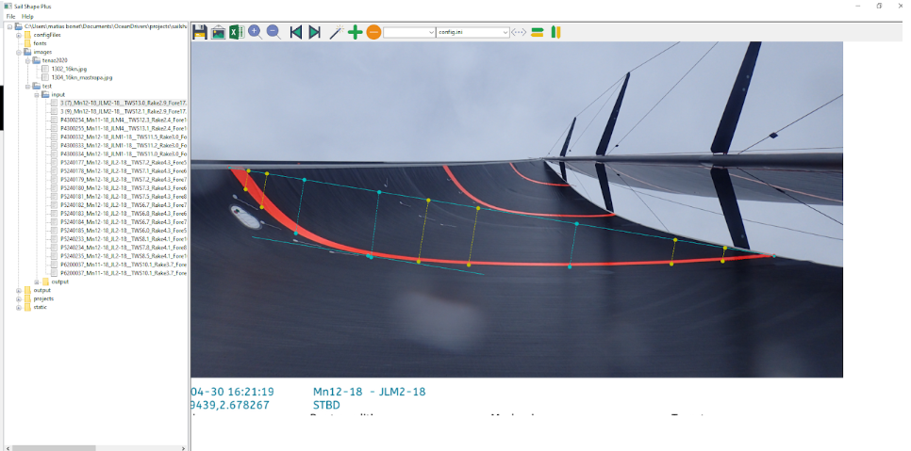Select the tenac2020 folder label
Viewport: 911px width, 451px height.
tap(56, 60)
